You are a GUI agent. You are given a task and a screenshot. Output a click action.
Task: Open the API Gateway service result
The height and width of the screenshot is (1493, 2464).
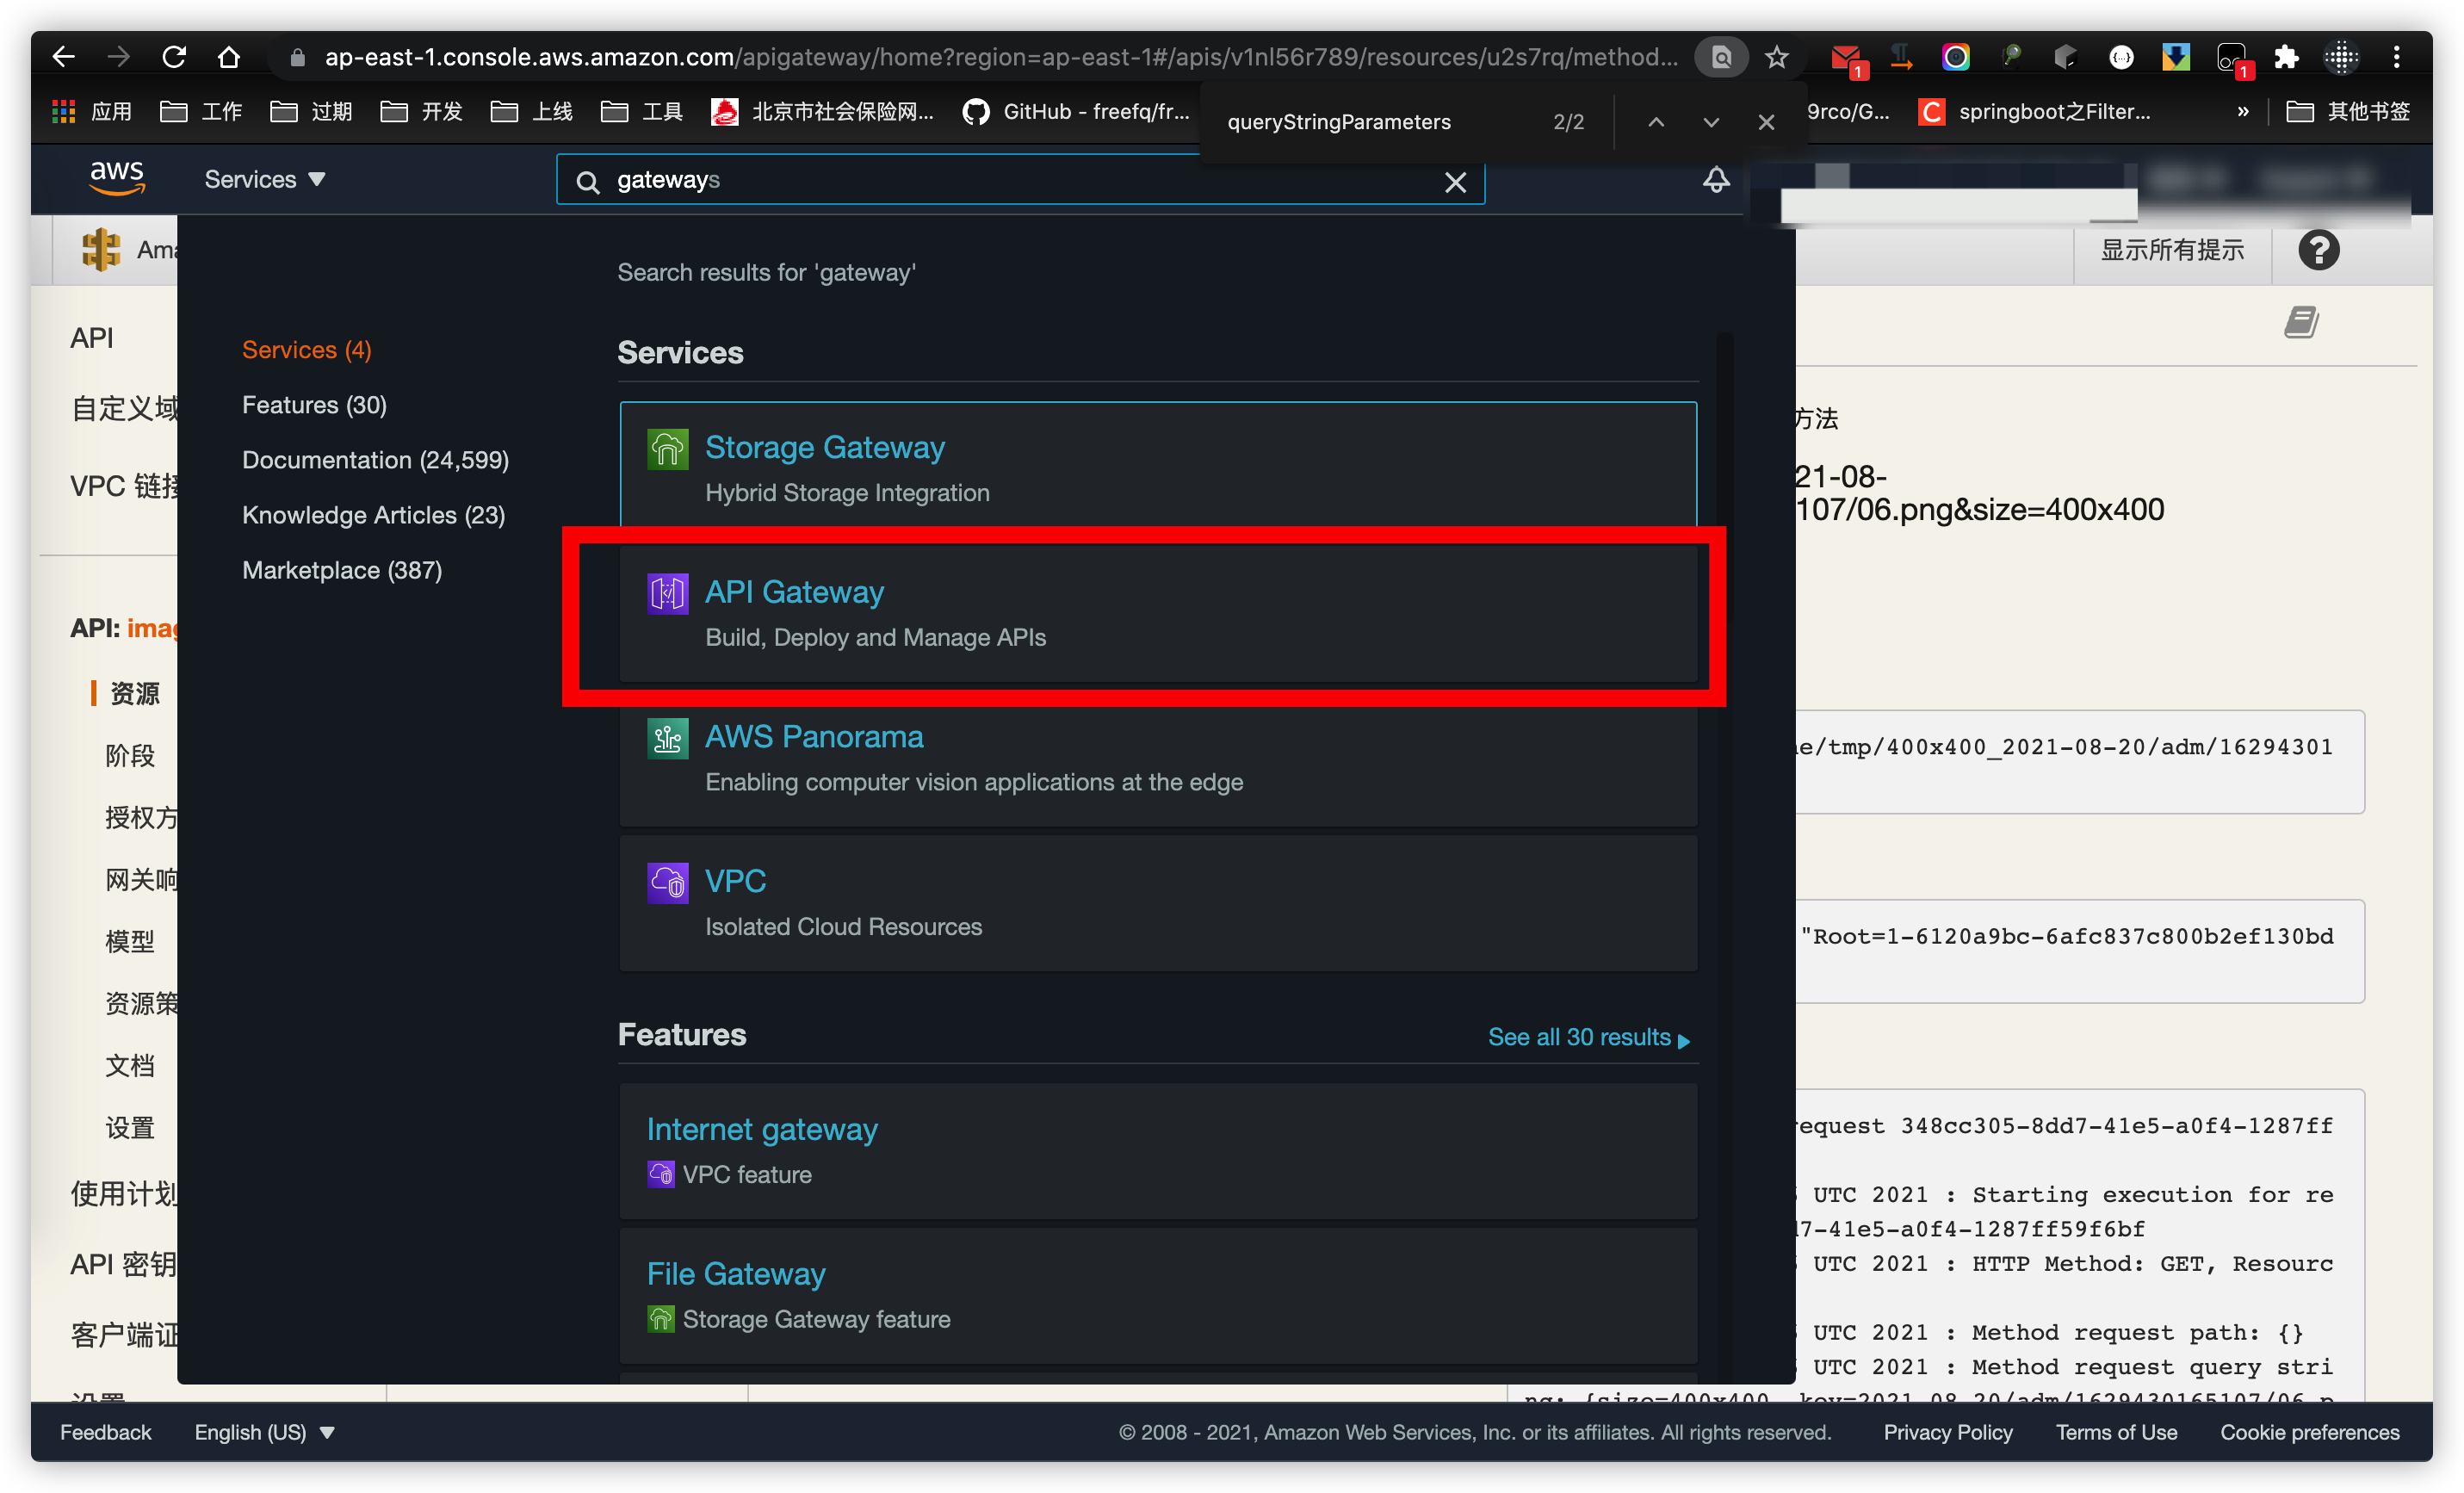[x=1158, y=614]
